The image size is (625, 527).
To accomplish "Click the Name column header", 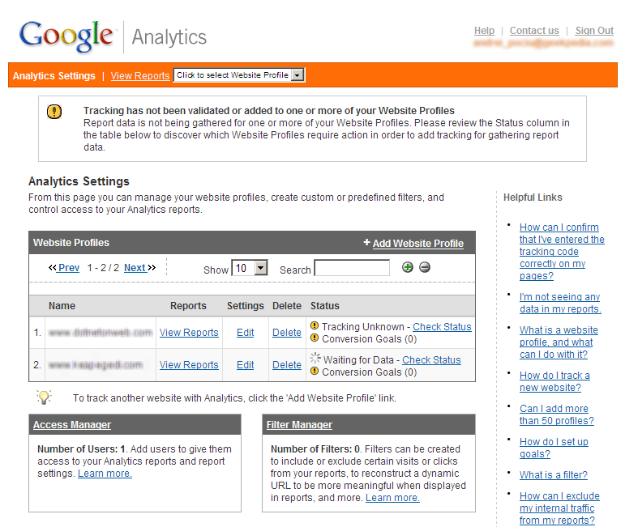I will pos(62,306).
